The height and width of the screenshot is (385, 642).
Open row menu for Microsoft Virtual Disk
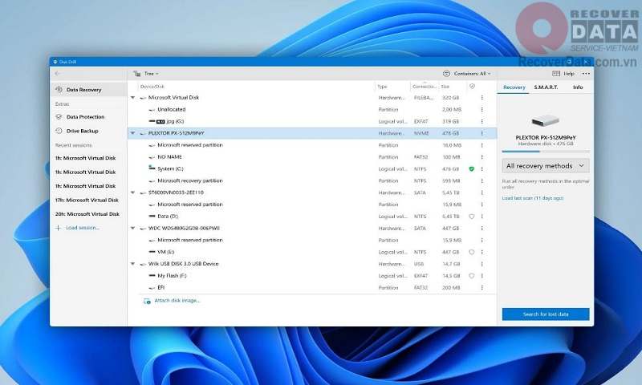coord(482,98)
